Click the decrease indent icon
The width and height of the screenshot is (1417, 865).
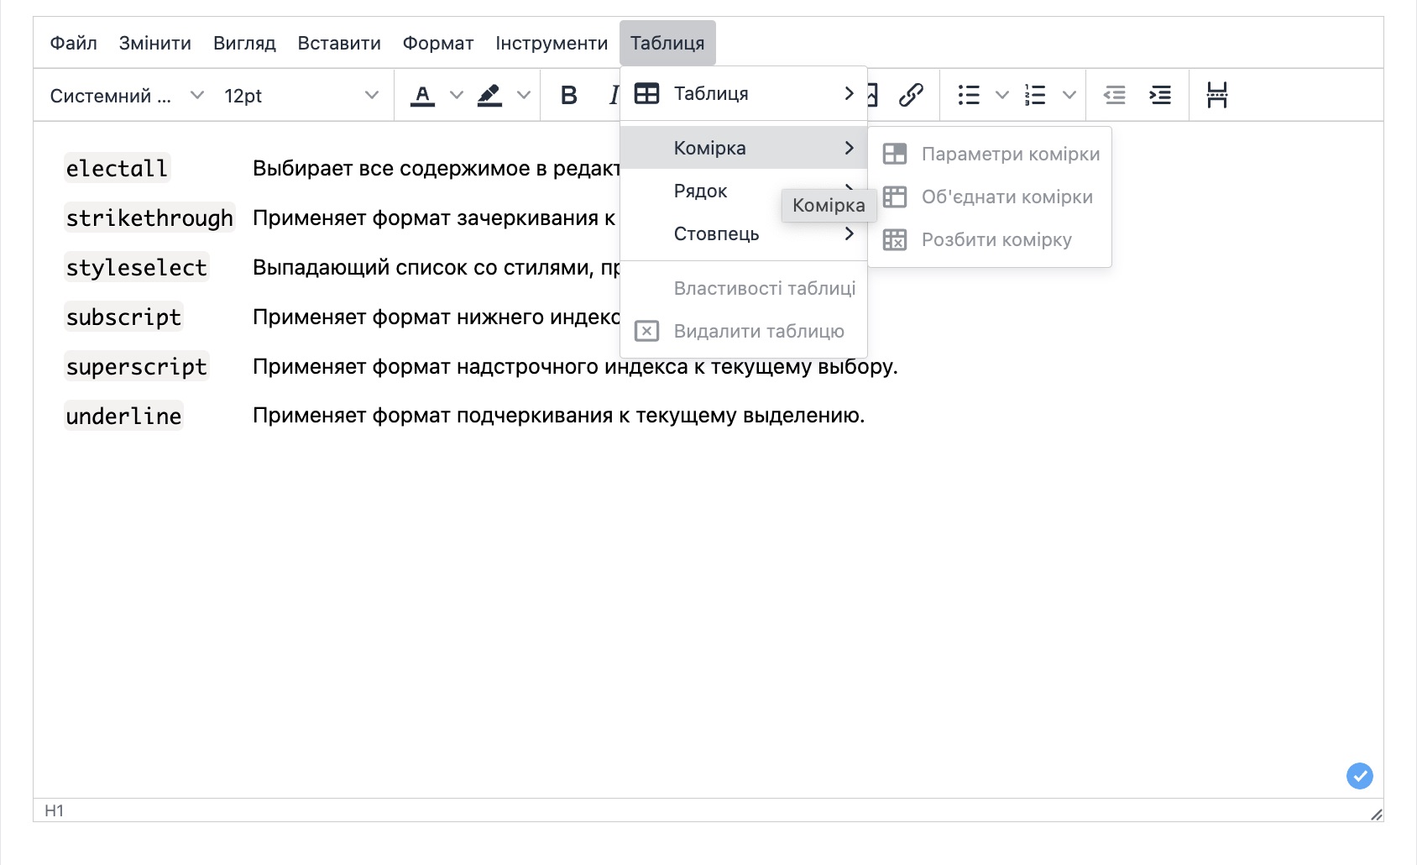[x=1114, y=96]
